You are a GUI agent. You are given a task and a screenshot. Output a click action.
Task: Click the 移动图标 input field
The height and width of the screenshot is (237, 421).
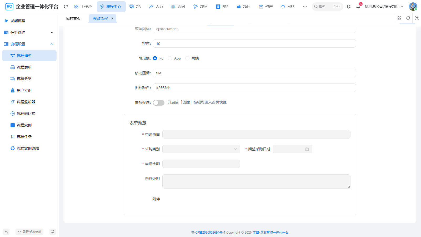(254, 73)
